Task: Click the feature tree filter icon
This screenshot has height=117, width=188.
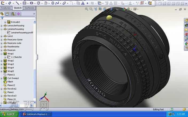Action: (x=2, y=18)
